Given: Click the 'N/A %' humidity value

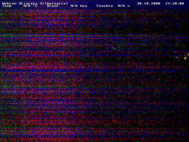Looking at the screenshot, I should click(124, 6).
